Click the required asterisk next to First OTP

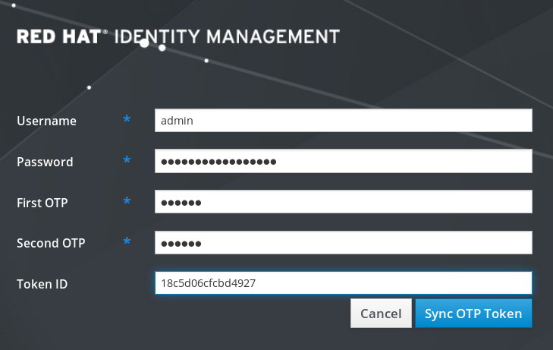pos(127,200)
